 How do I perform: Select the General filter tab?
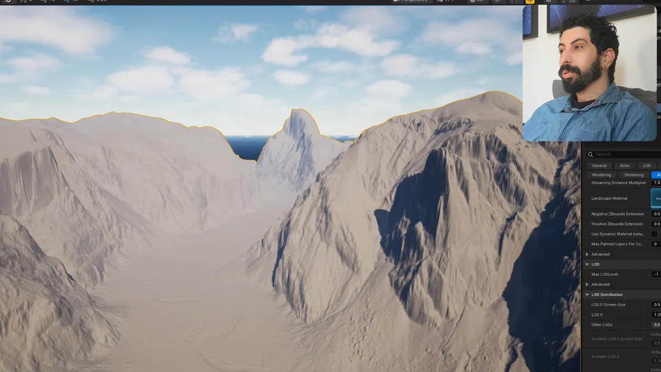coord(599,166)
